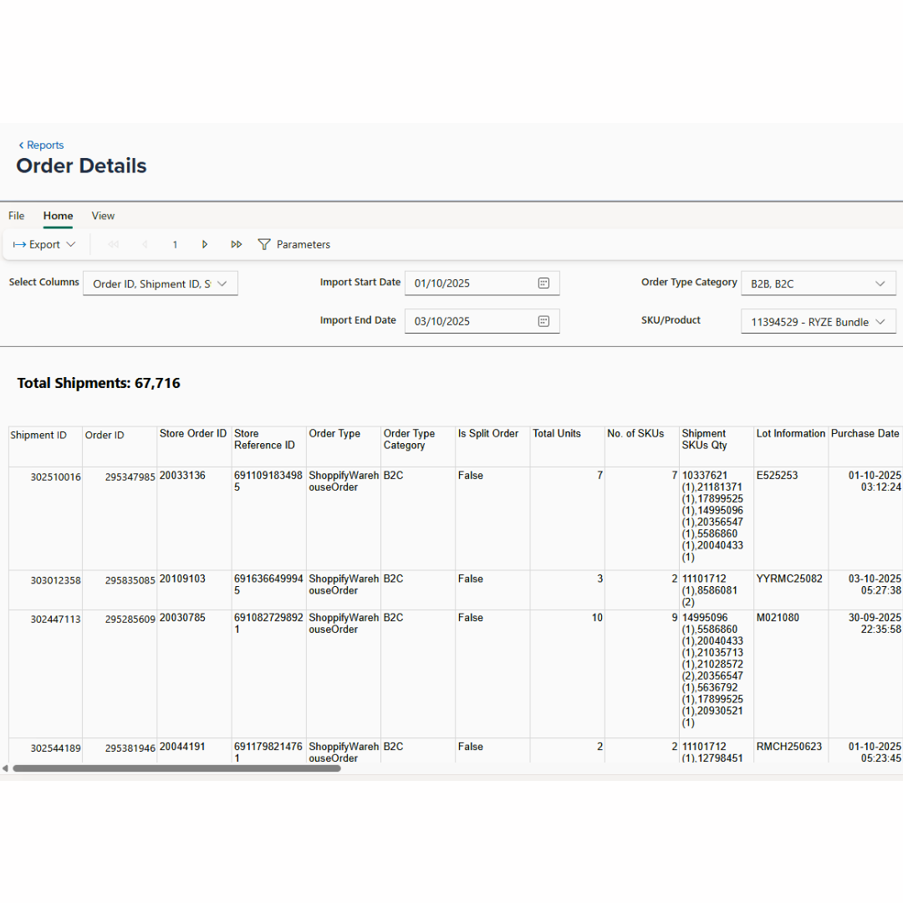Switch to the View tab
The width and height of the screenshot is (903, 903).
point(103,216)
